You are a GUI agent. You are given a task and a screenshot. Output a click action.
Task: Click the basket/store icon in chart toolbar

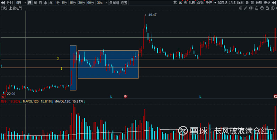257,8
